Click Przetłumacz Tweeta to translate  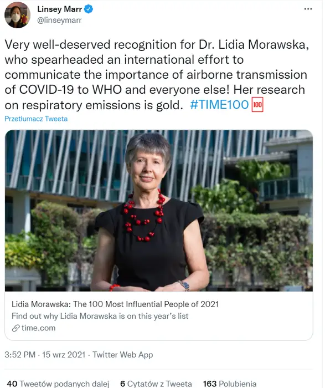[36, 119]
